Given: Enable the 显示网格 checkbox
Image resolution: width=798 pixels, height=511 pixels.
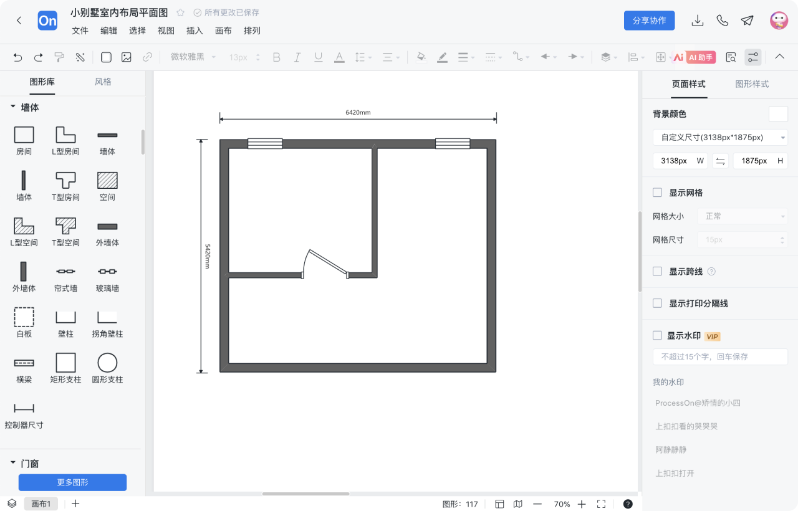Looking at the screenshot, I should (657, 193).
